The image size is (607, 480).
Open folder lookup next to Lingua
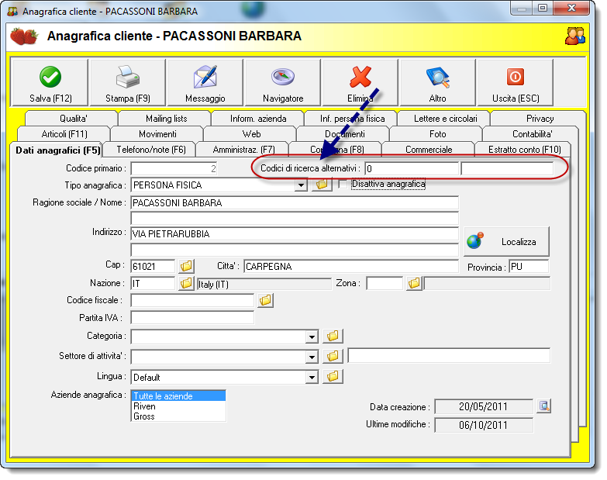point(333,376)
